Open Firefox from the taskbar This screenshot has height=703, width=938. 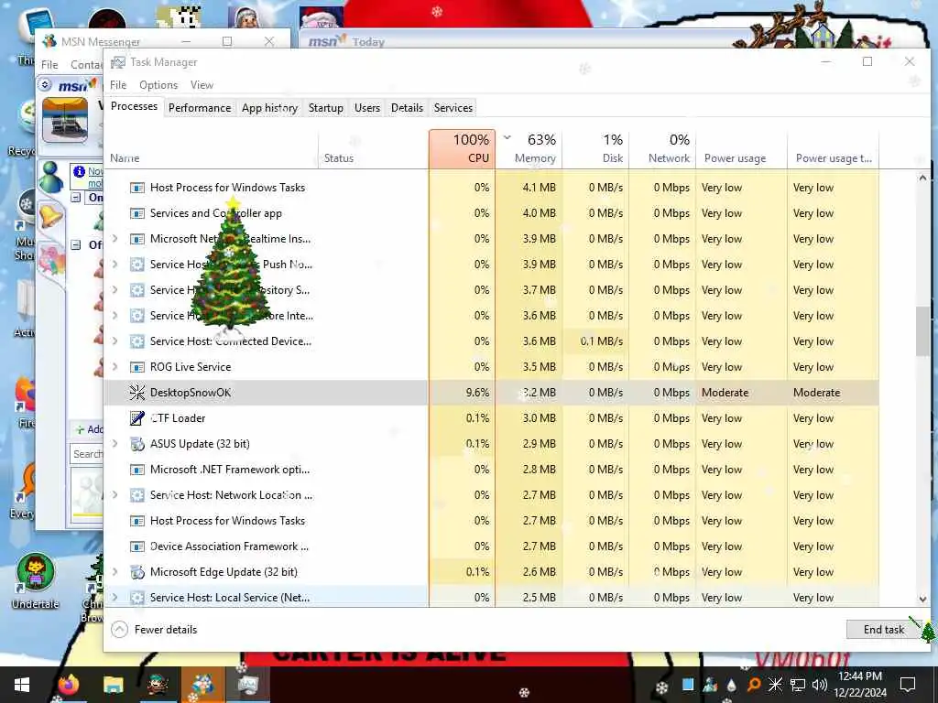pyautogui.click(x=69, y=685)
